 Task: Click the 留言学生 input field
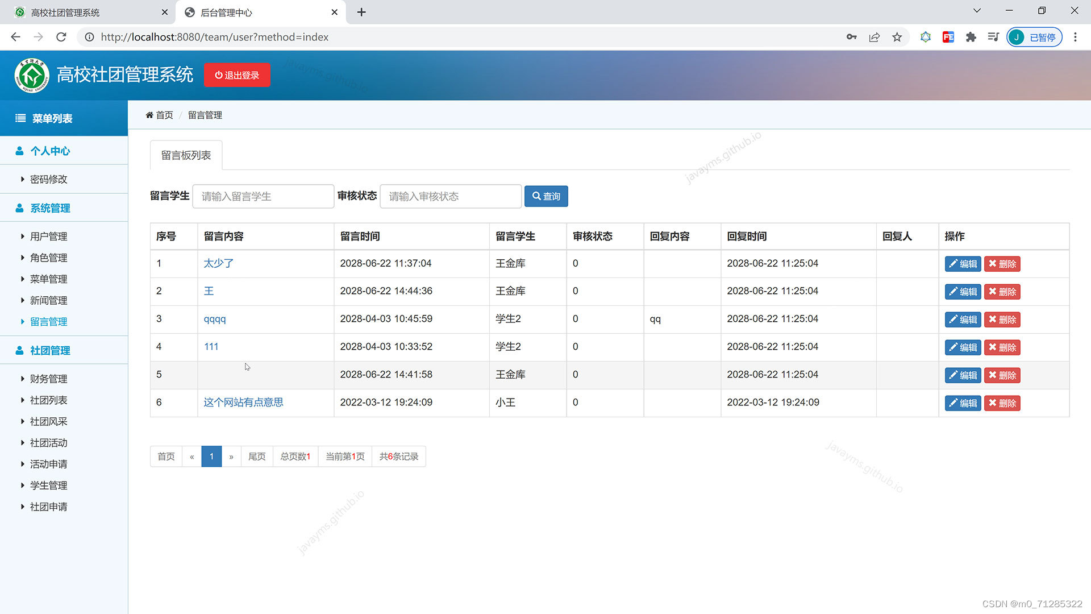pos(263,196)
